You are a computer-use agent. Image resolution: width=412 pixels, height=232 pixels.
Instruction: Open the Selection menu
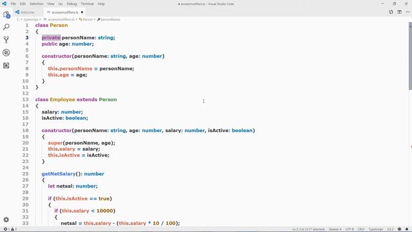36,4
